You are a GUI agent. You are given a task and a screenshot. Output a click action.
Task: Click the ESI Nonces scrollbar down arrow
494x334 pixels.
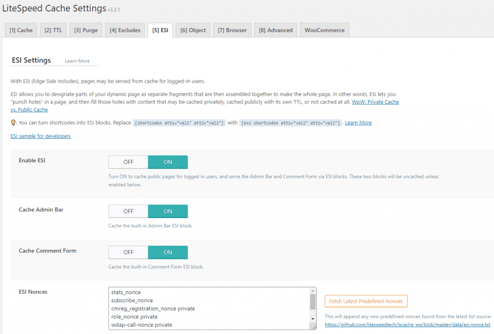[x=313, y=319]
